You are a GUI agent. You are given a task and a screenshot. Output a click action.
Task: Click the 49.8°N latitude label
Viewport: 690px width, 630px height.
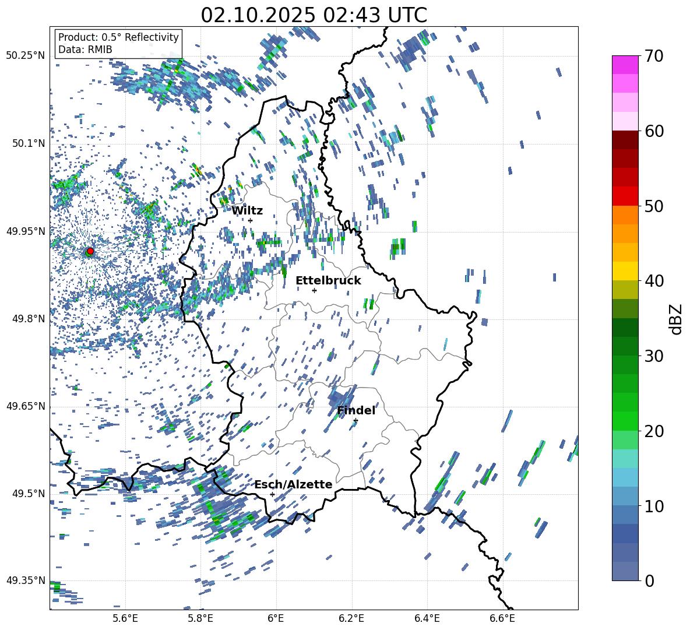(x=28, y=318)
